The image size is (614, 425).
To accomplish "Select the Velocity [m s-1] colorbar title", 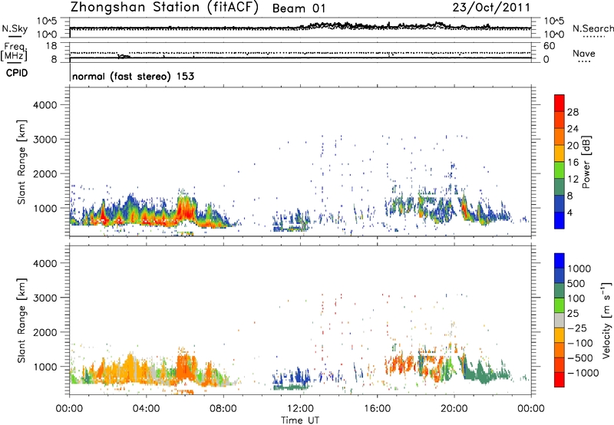I will point(606,320).
